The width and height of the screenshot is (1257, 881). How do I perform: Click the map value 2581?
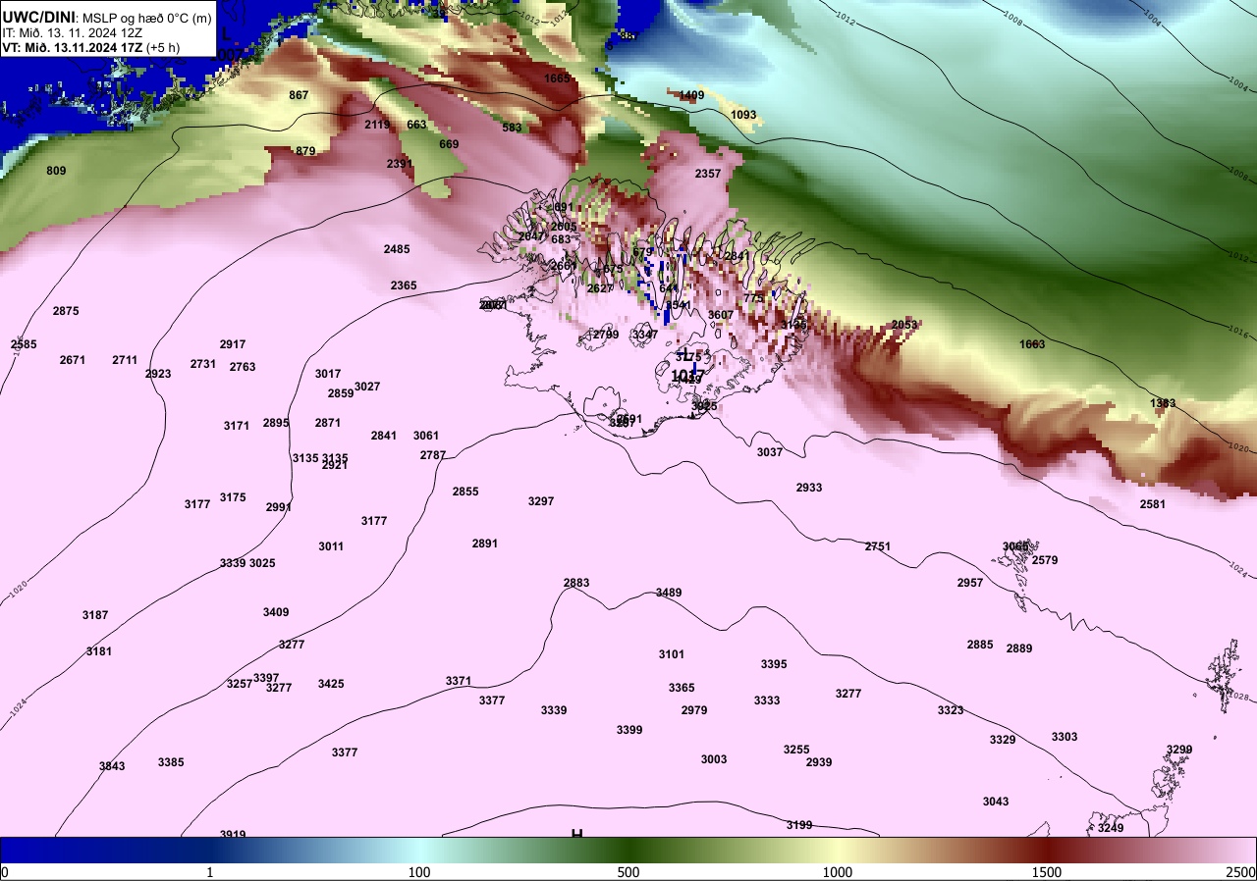[x=1153, y=504]
